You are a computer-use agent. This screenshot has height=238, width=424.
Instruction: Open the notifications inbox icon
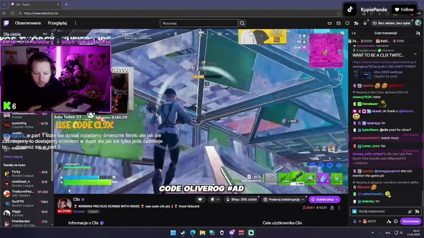[339, 23]
